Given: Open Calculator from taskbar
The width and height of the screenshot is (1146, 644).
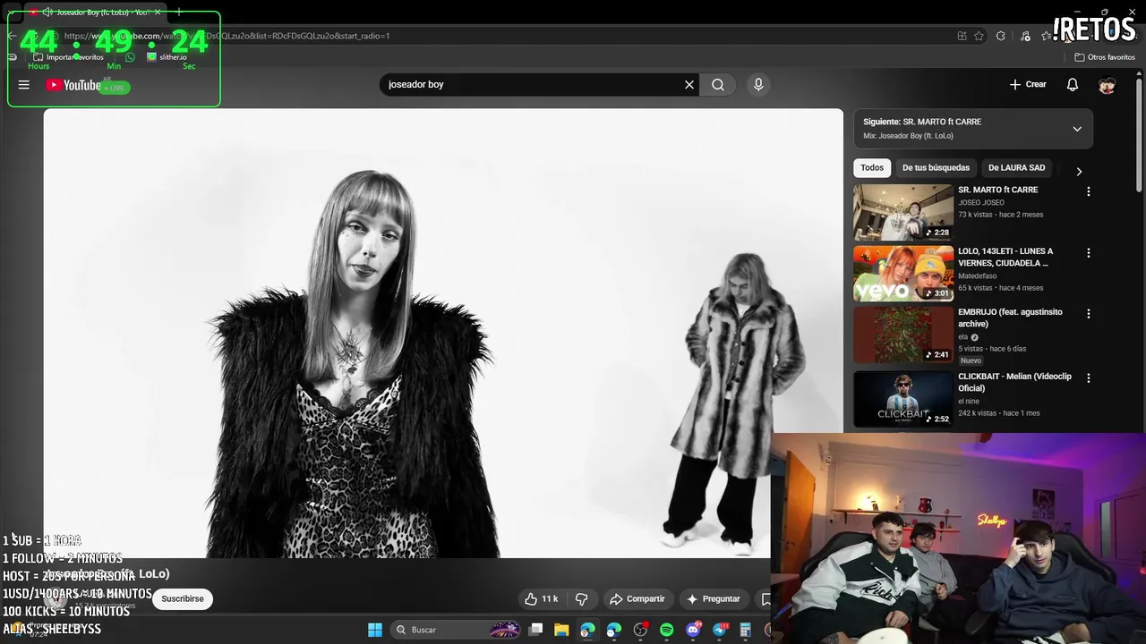Looking at the screenshot, I should [x=745, y=630].
